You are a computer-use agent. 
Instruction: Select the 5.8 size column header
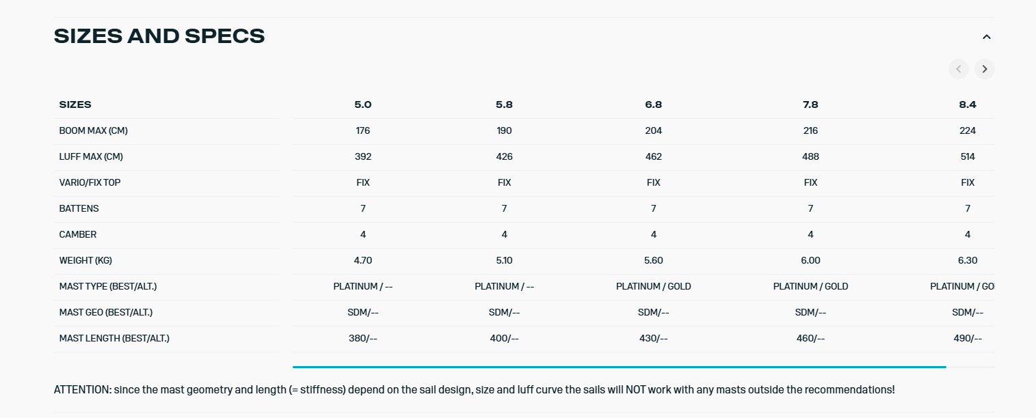(x=504, y=104)
